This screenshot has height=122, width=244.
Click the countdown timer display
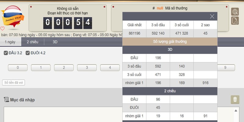[67, 22]
